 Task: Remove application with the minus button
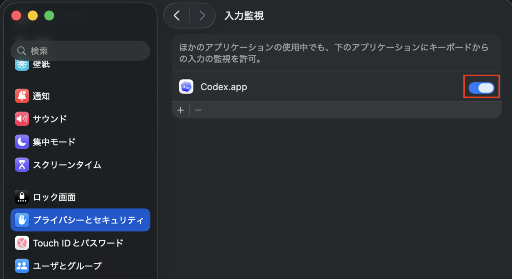[198, 110]
